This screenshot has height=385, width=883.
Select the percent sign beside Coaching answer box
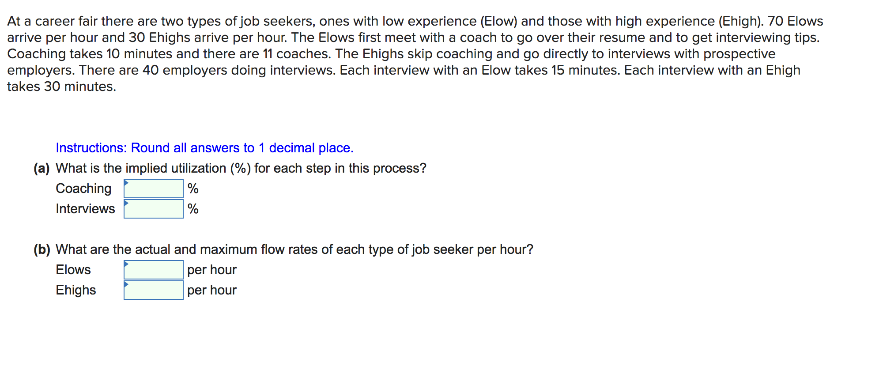coord(193,189)
